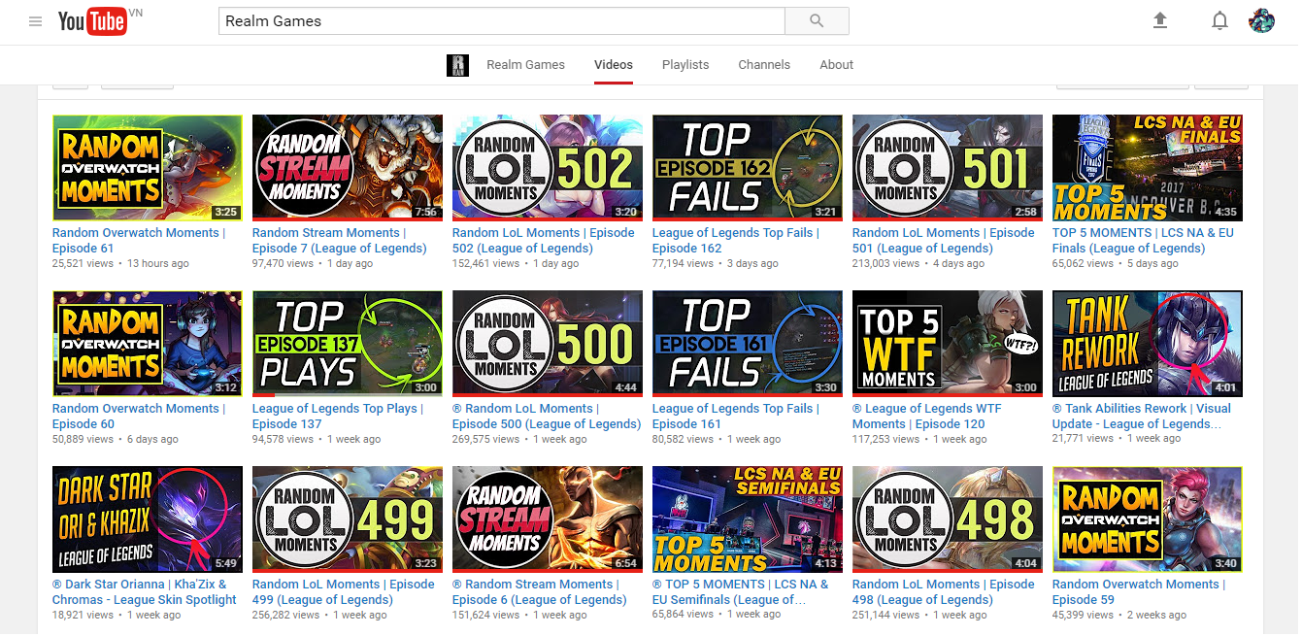1302x636 pixels.
Task: Open thumbnail of Random Stream Moments Episode 7
Action: coord(348,168)
